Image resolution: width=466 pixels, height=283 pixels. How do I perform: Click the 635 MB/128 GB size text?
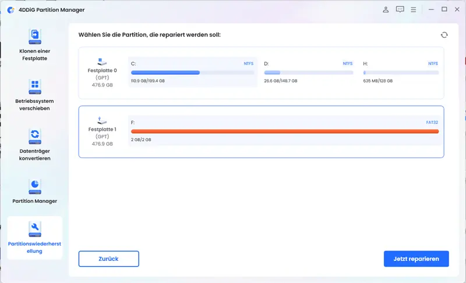pyautogui.click(x=377, y=81)
